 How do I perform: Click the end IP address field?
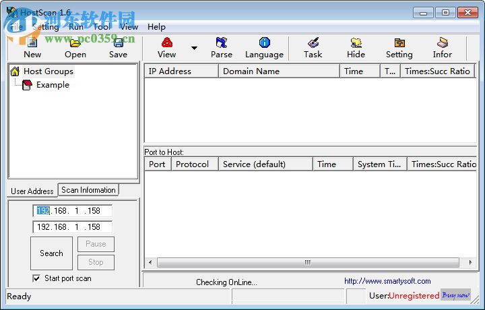[72, 227]
